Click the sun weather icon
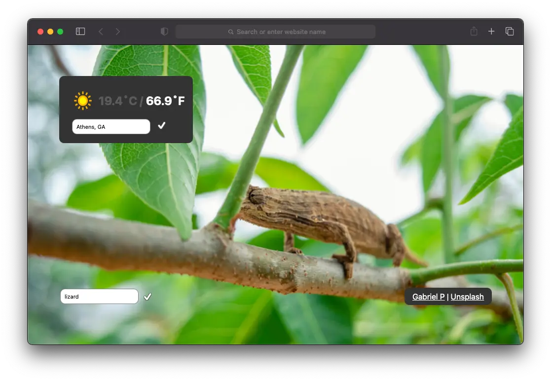This screenshot has width=551, height=381. (x=83, y=101)
